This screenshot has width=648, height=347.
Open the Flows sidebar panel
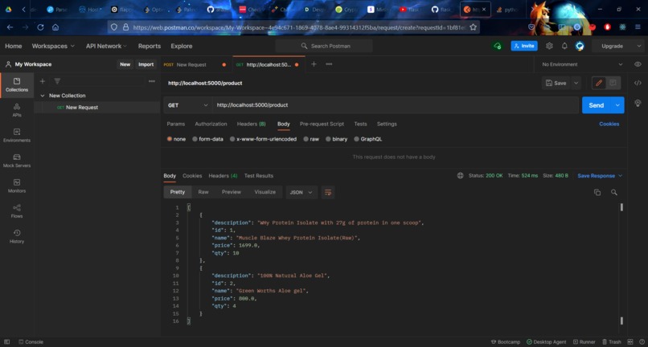click(17, 211)
